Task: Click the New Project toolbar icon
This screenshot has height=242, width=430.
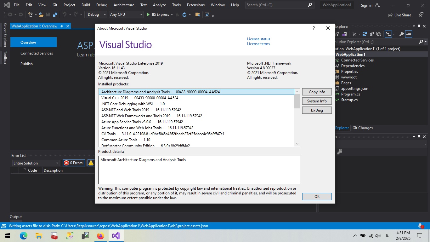Action: pos(30,14)
